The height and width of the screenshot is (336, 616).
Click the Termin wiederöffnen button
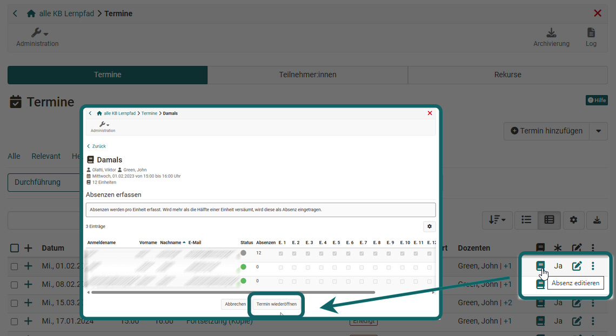click(x=276, y=304)
